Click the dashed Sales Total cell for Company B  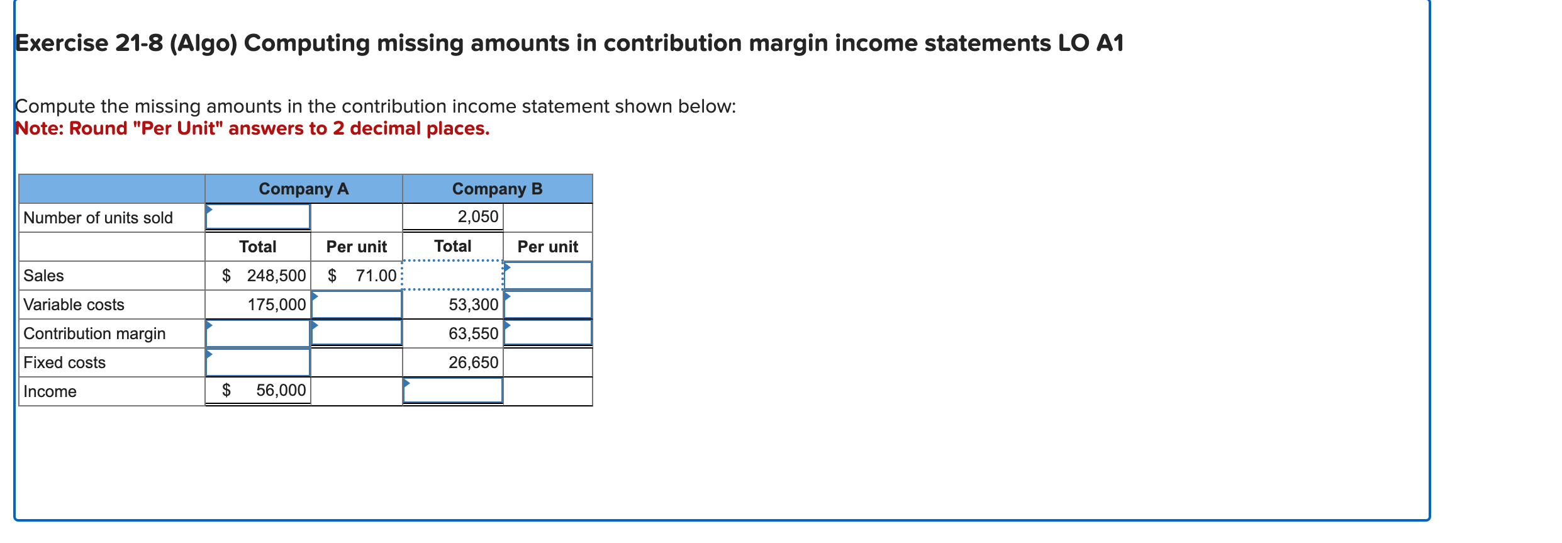(x=452, y=275)
